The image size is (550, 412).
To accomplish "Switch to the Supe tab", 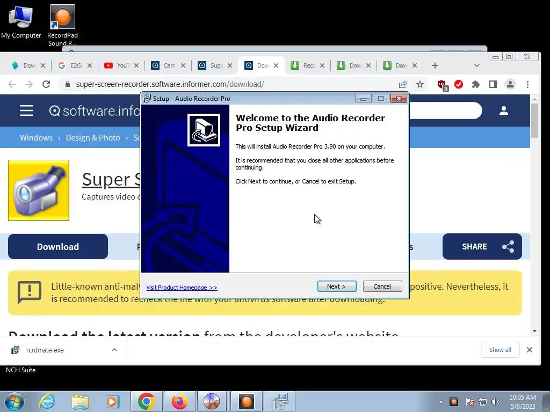I will (212, 65).
